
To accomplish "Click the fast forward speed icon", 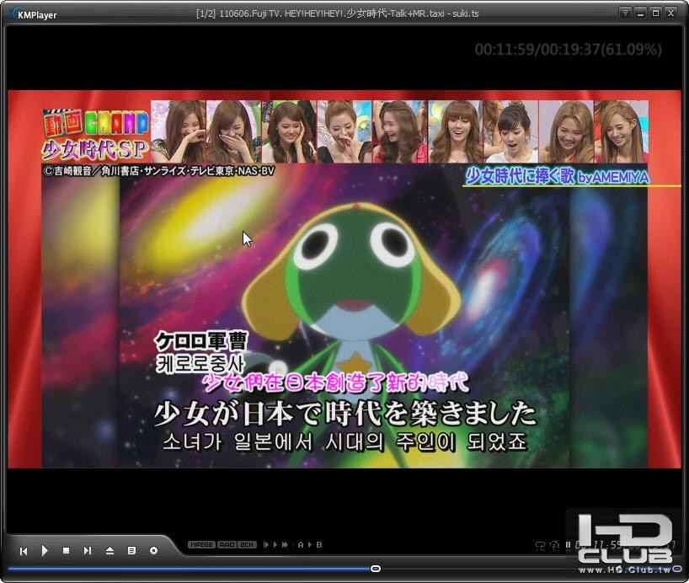I will point(286,545).
